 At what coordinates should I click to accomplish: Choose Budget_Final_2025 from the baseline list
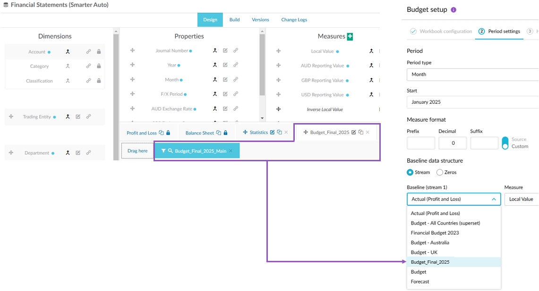(430, 262)
